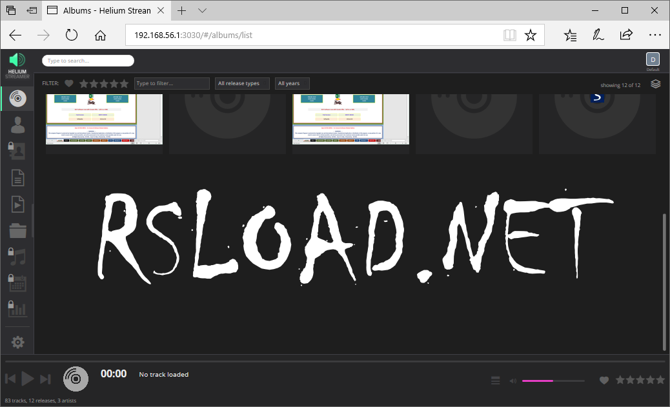Image resolution: width=670 pixels, height=407 pixels.
Task: Open the Artists sidebar icon
Action: [x=17, y=124]
